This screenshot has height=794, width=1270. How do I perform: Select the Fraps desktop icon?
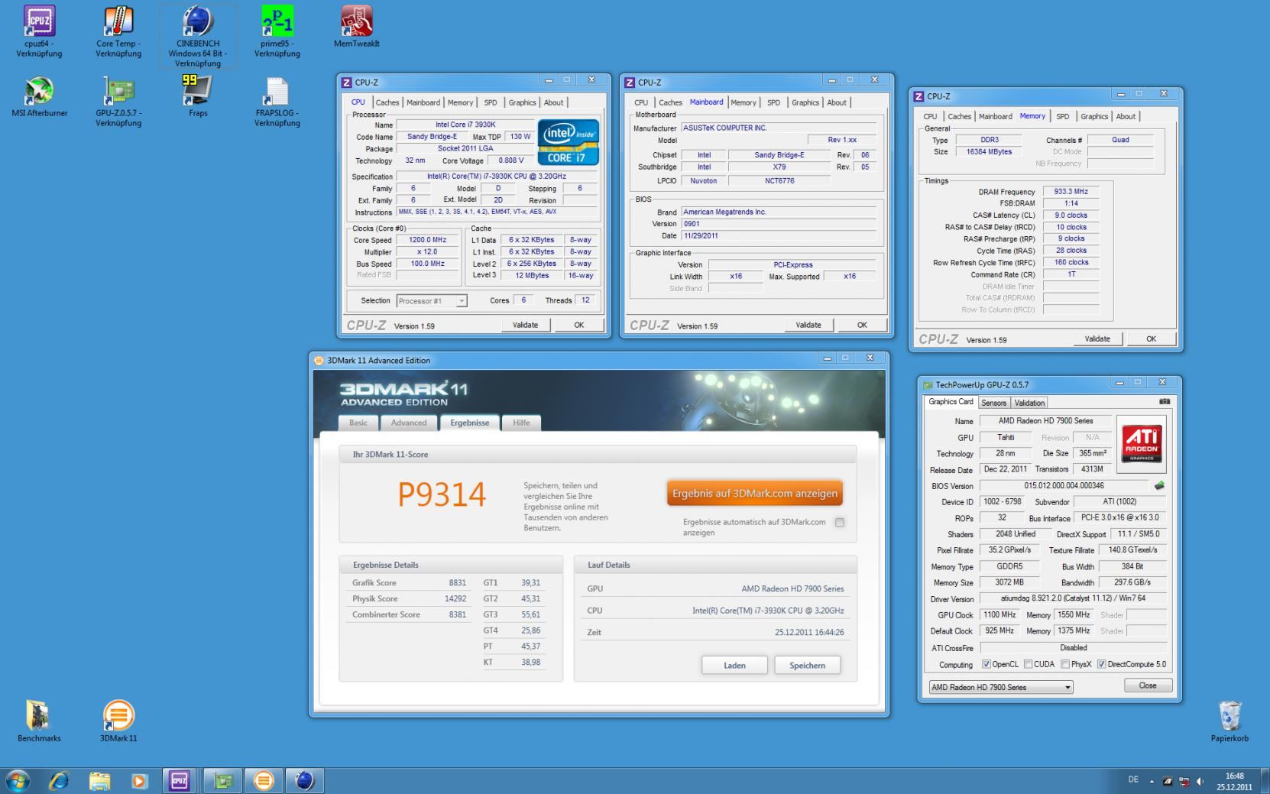[x=198, y=96]
